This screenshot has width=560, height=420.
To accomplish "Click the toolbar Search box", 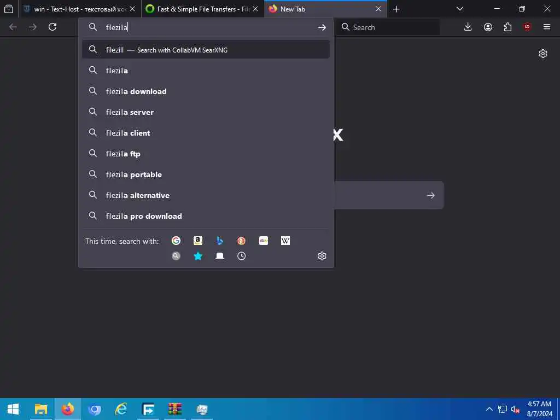I will pyautogui.click(x=388, y=27).
